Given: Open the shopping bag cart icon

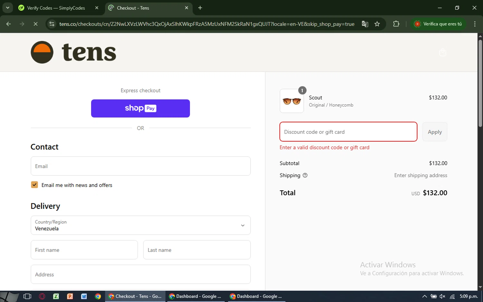Looking at the screenshot, I should (x=443, y=52).
